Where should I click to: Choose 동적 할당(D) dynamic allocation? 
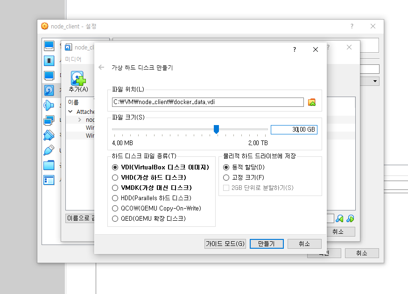[x=244, y=167]
